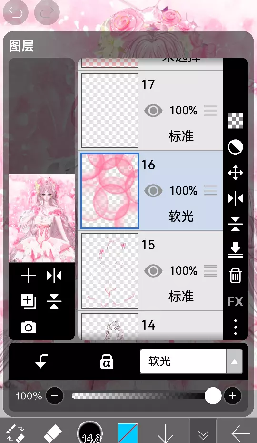This screenshot has width=257, height=443.
Task: Add layer from camera icon
Action: tap(29, 327)
